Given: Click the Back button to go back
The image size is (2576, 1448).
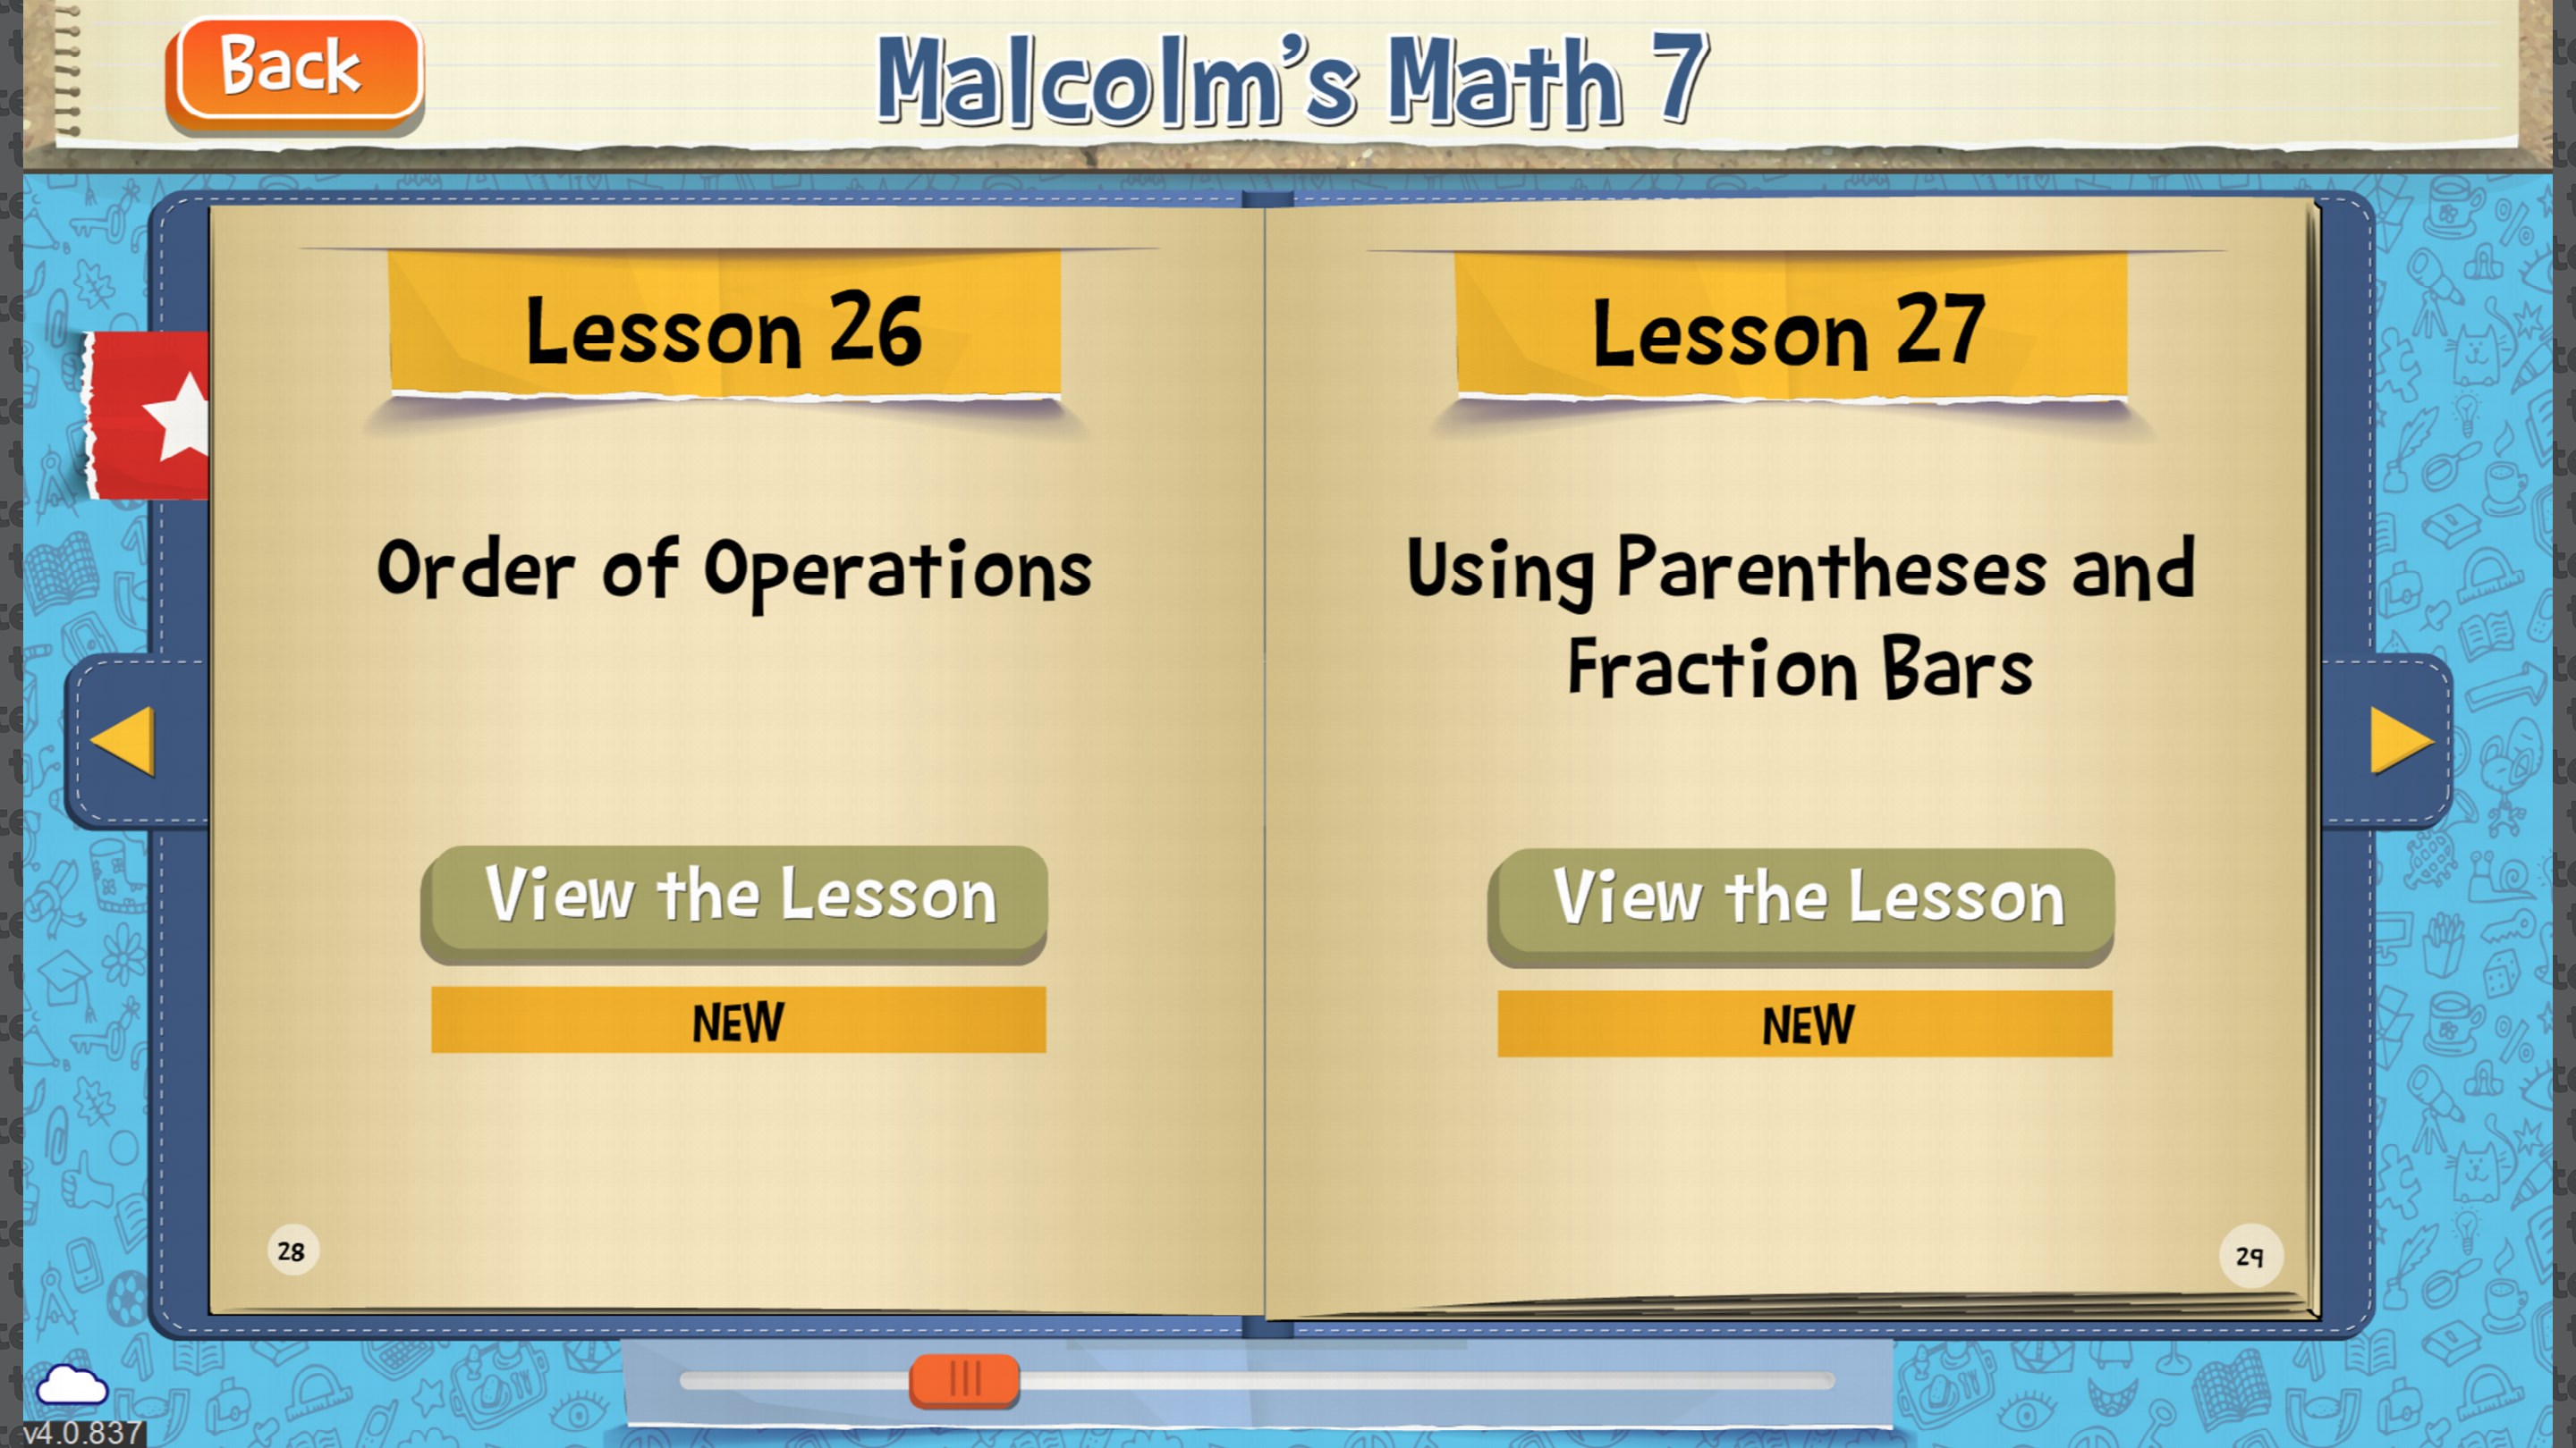Looking at the screenshot, I should tap(292, 69).
